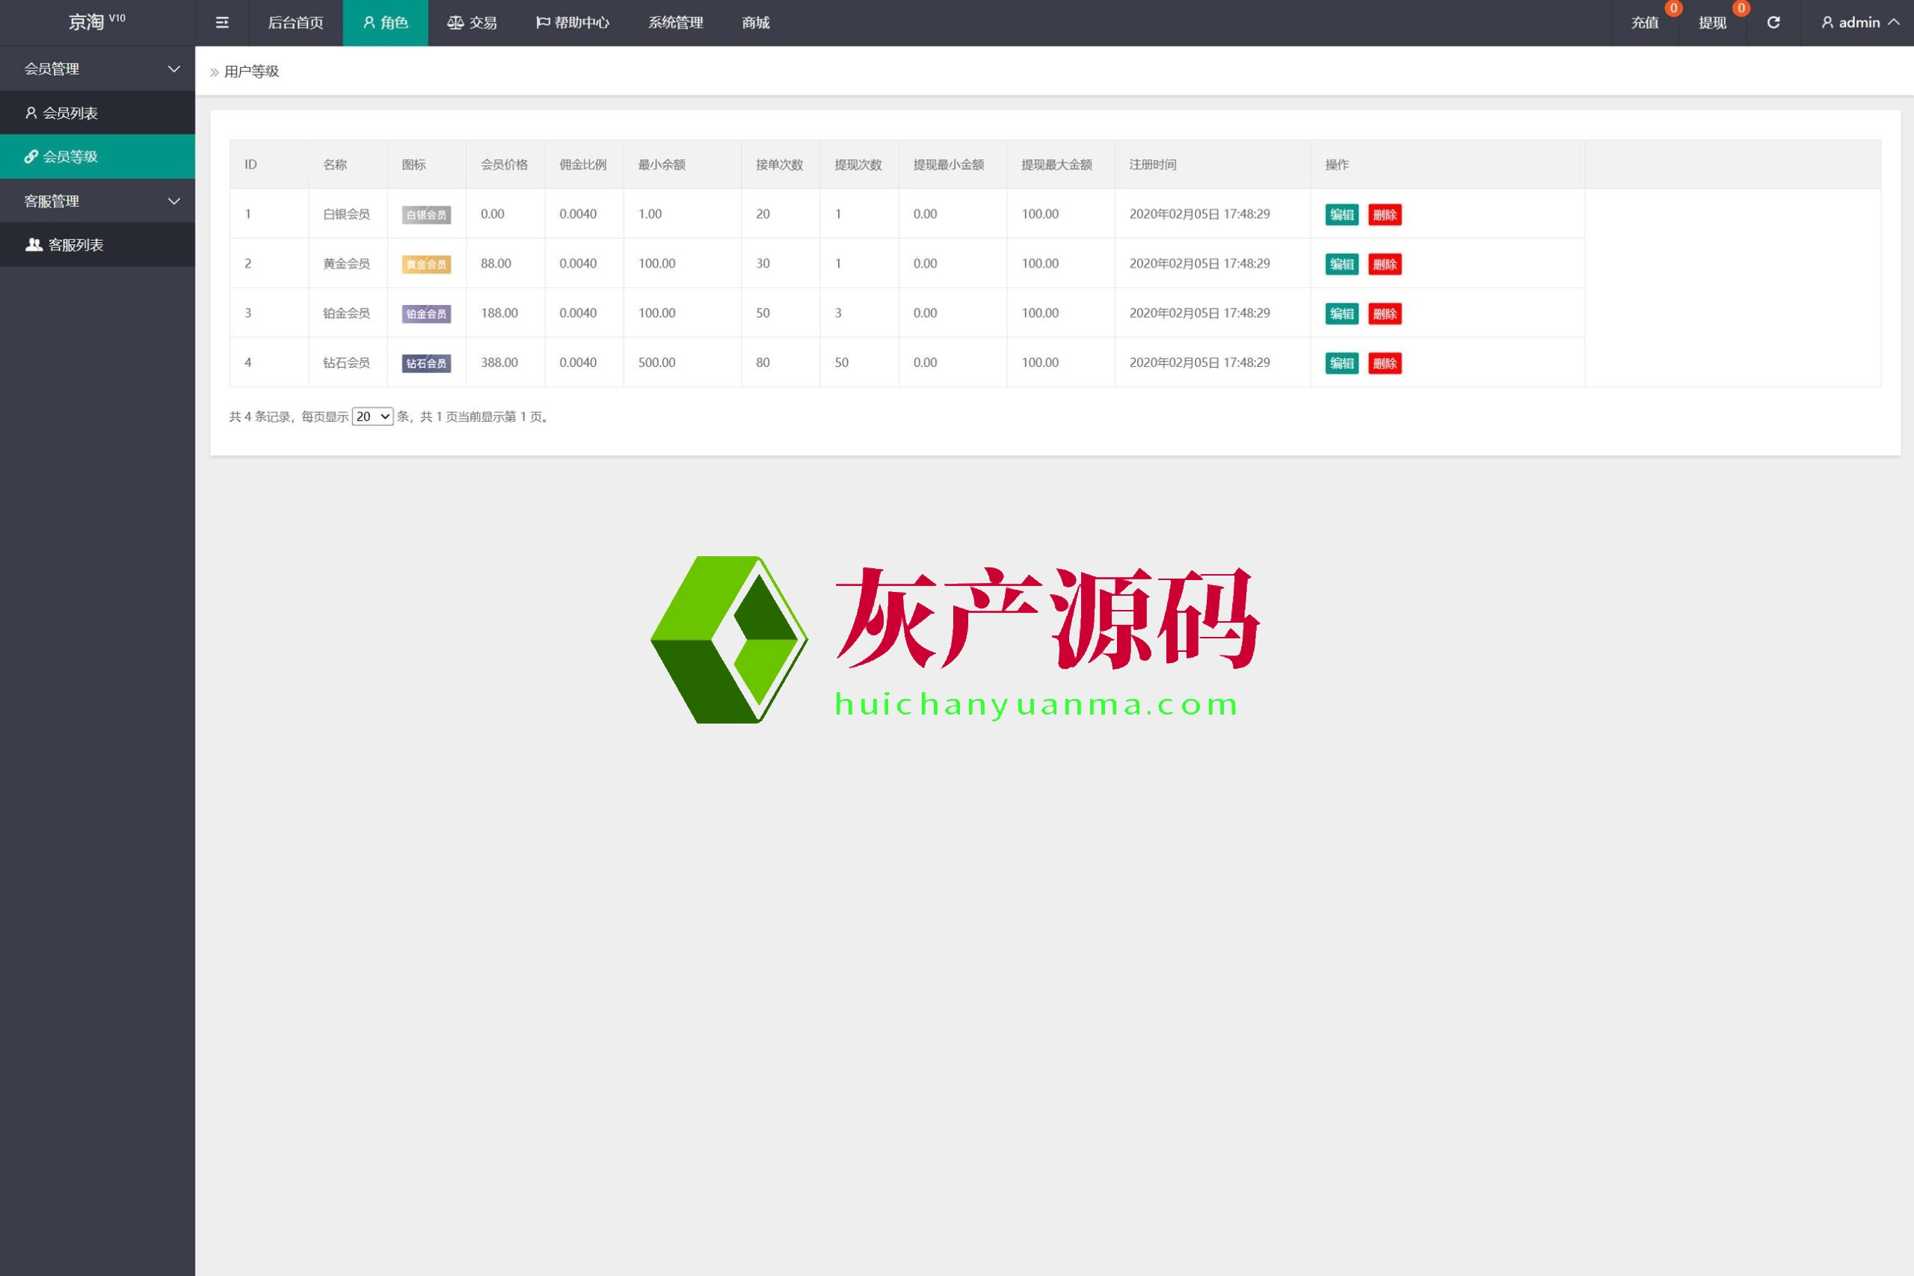Open 客服列表 in the sidebar
This screenshot has height=1276, width=1914.
[75, 245]
